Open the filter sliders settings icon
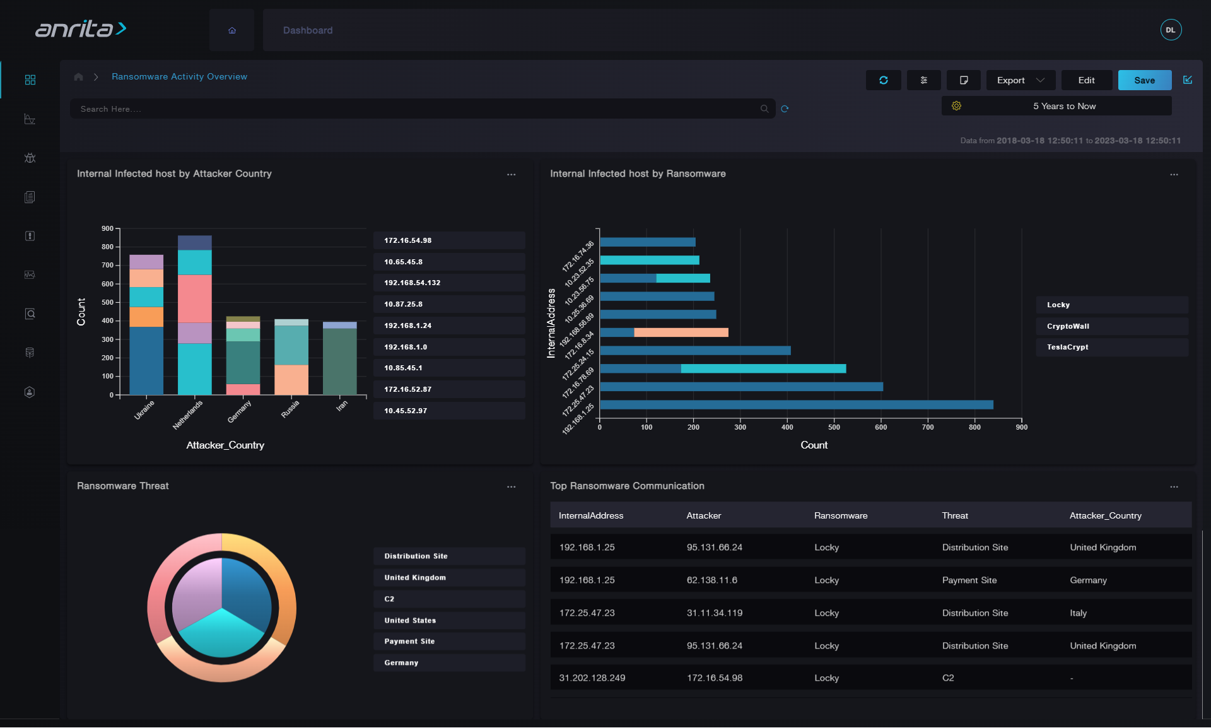Image resolution: width=1211 pixels, height=728 pixels. click(923, 80)
